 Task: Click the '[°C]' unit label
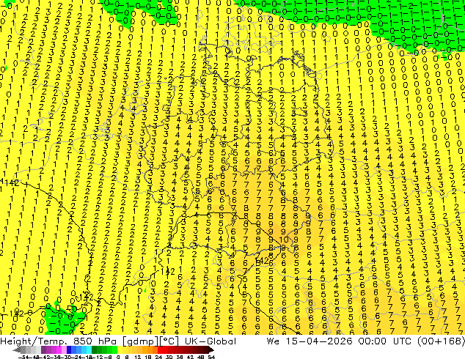pyautogui.click(x=169, y=341)
